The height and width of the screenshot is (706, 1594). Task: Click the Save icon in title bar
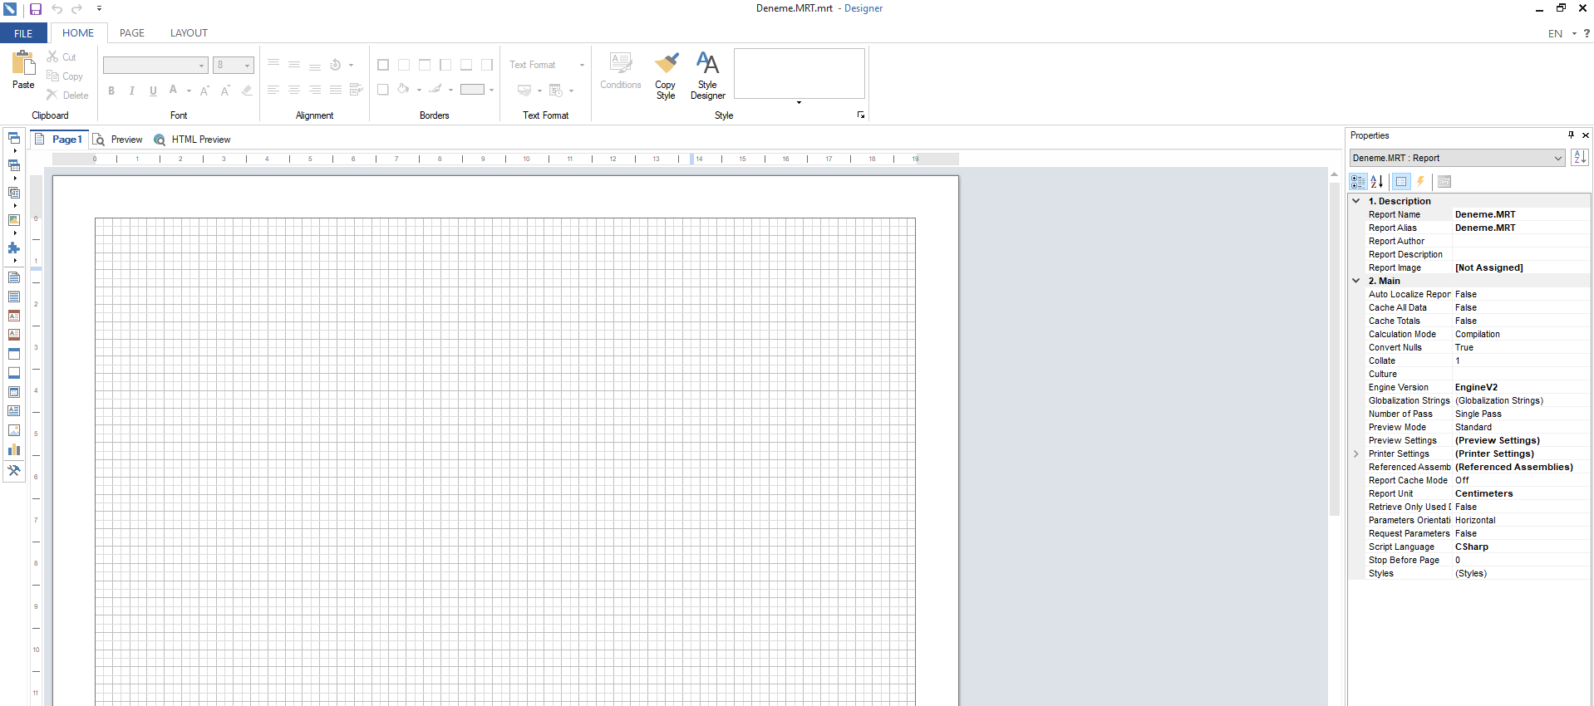coord(36,9)
